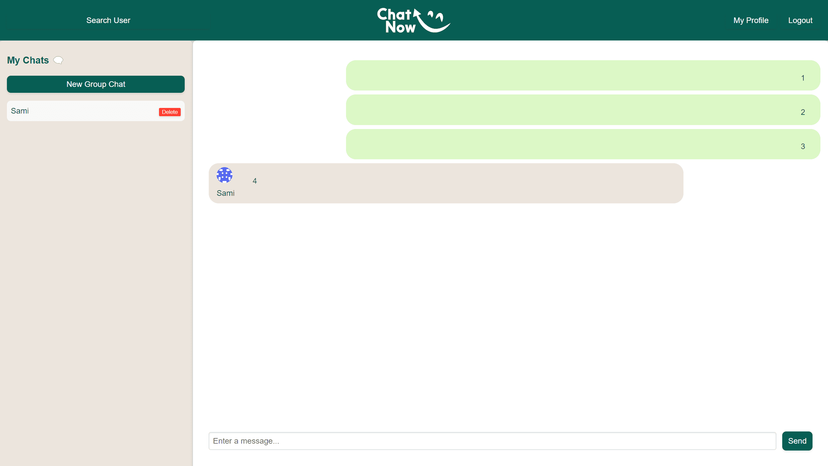Click Sami's avatar in the message

225,175
